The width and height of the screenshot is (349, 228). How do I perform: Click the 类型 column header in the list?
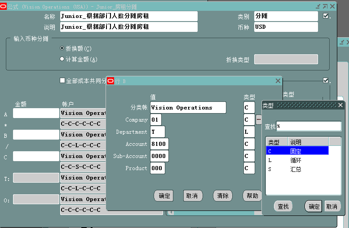(x=277, y=142)
